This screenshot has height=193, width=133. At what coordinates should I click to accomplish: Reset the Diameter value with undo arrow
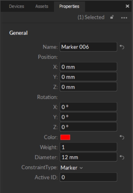(x=122, y=157)
